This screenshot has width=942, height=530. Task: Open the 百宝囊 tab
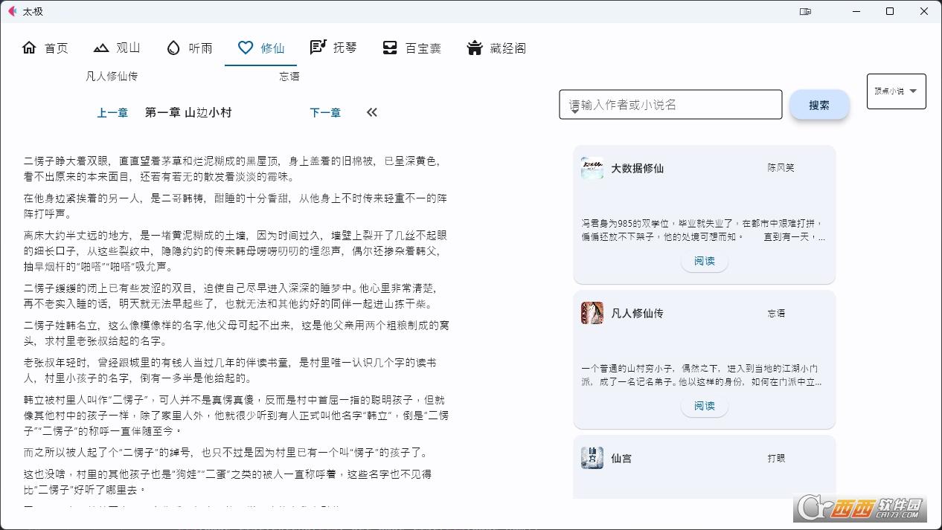pos(411,48)
